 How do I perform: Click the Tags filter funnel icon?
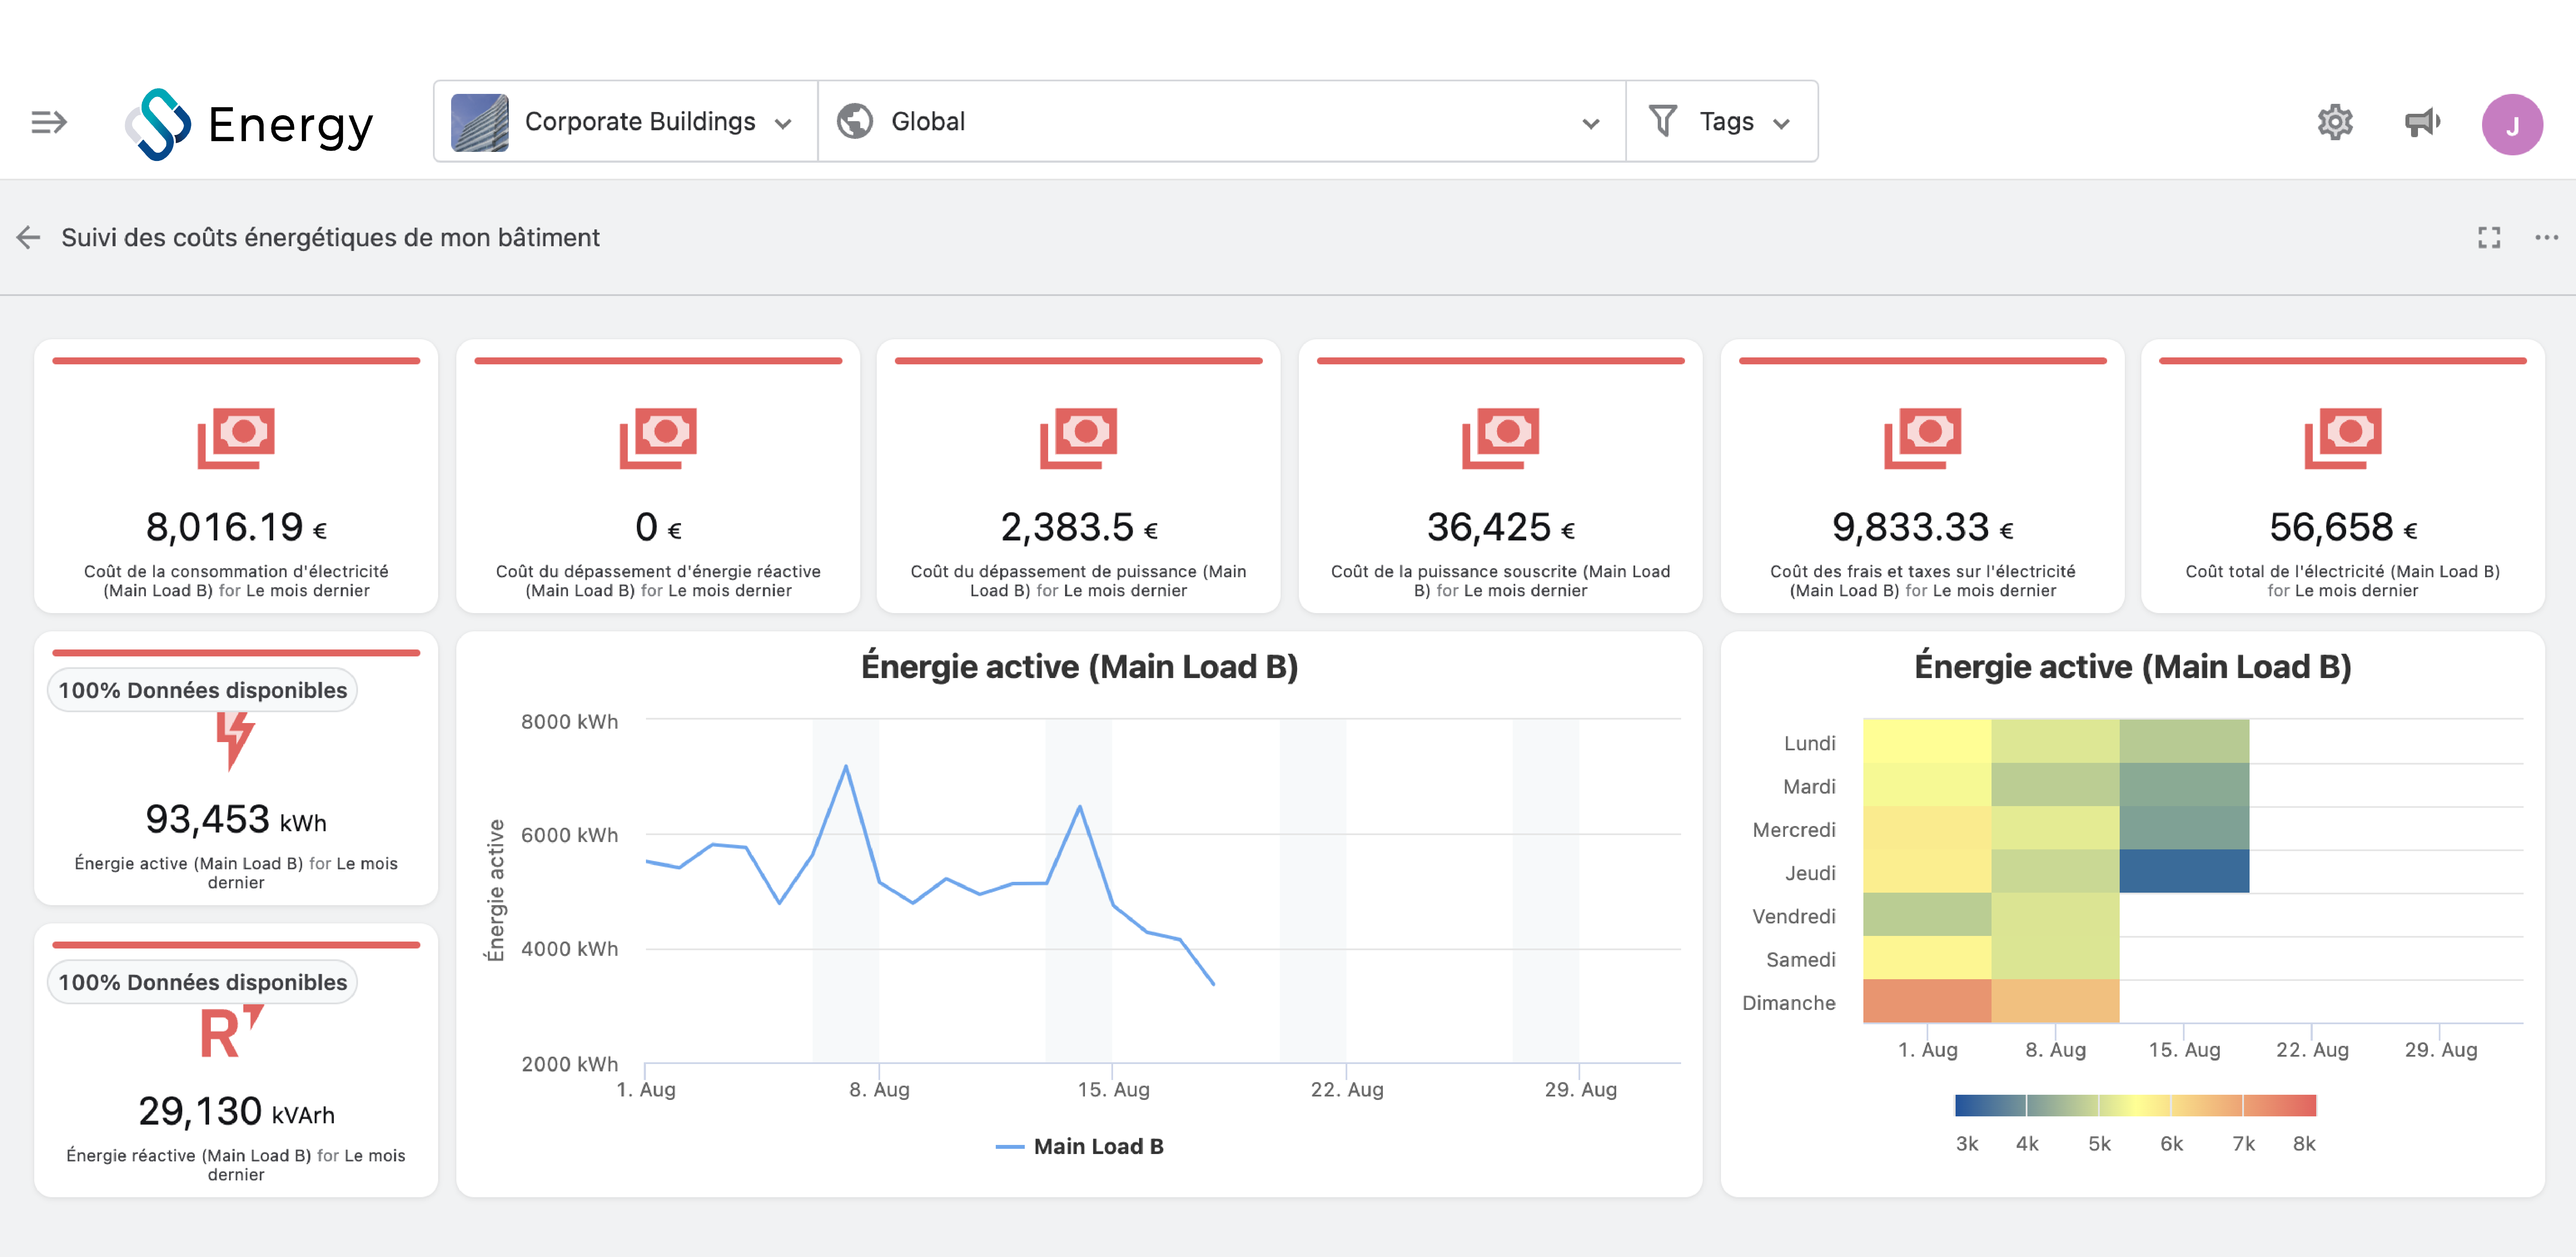click(1662, 121)
